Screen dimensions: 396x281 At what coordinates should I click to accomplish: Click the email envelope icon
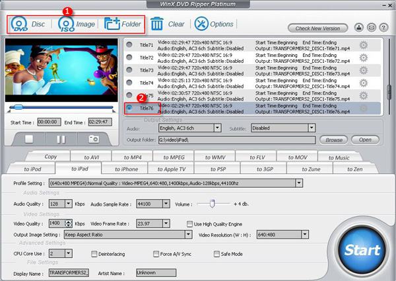371,27
